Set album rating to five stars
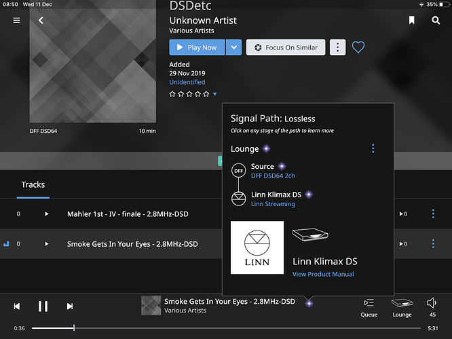 click(x=206, y=94)
